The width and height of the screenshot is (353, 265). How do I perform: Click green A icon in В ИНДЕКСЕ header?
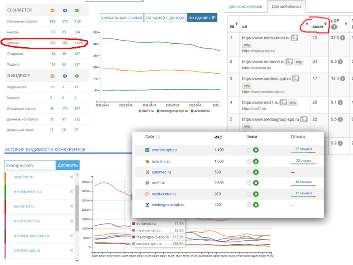(77, 76)
